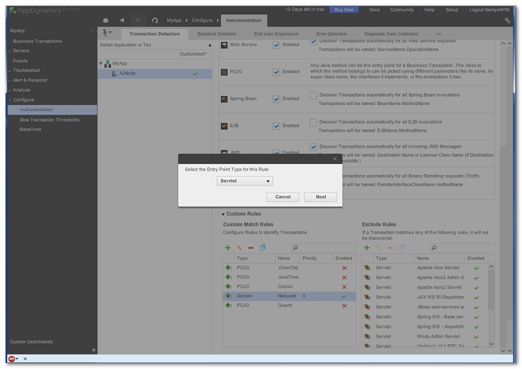Screen dimensions: 522x369
Task: Click the back arrow navigation icon
Action: pyautogui.click(x=121, y=20)
